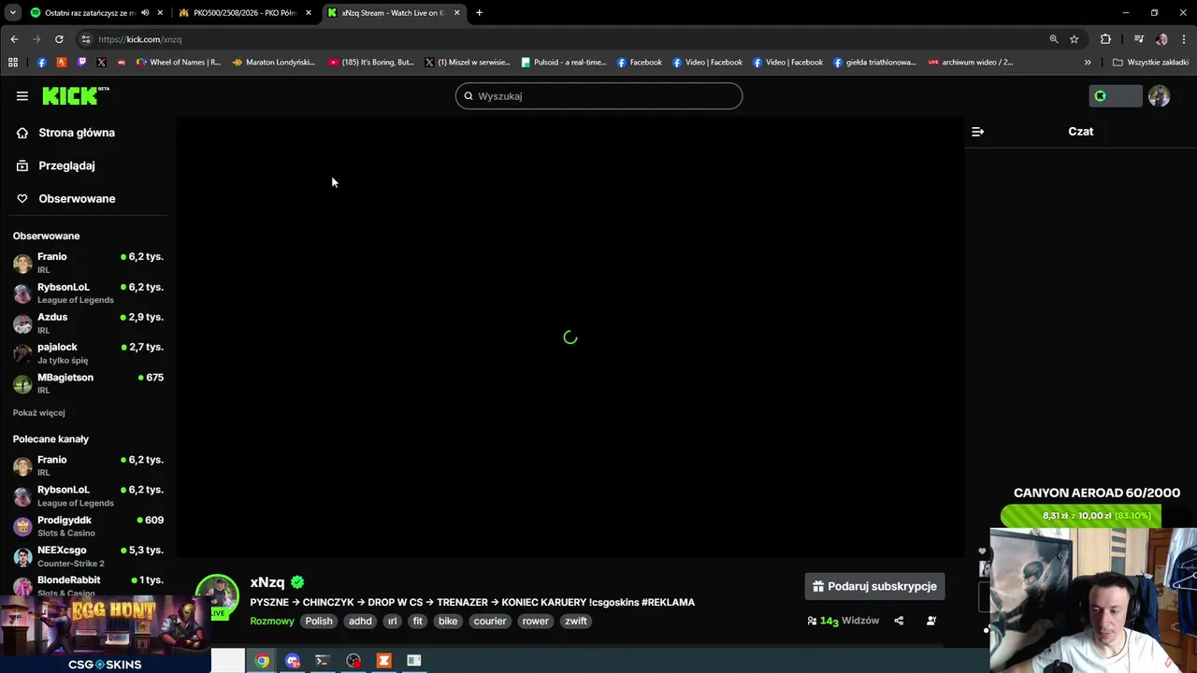Click the Podaruj subskrypcje button
The height and width of the screenshot is (673, 1197).
pos(874,586)
